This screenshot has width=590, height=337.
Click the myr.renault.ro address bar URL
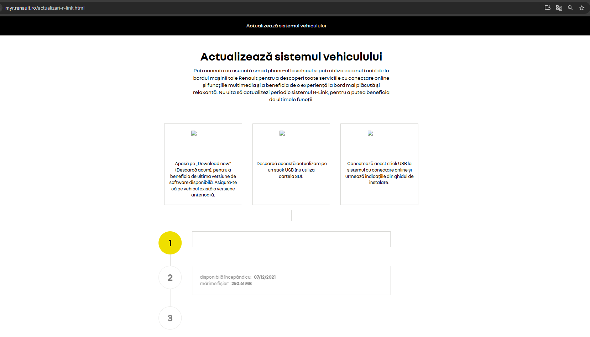(45, 8)
